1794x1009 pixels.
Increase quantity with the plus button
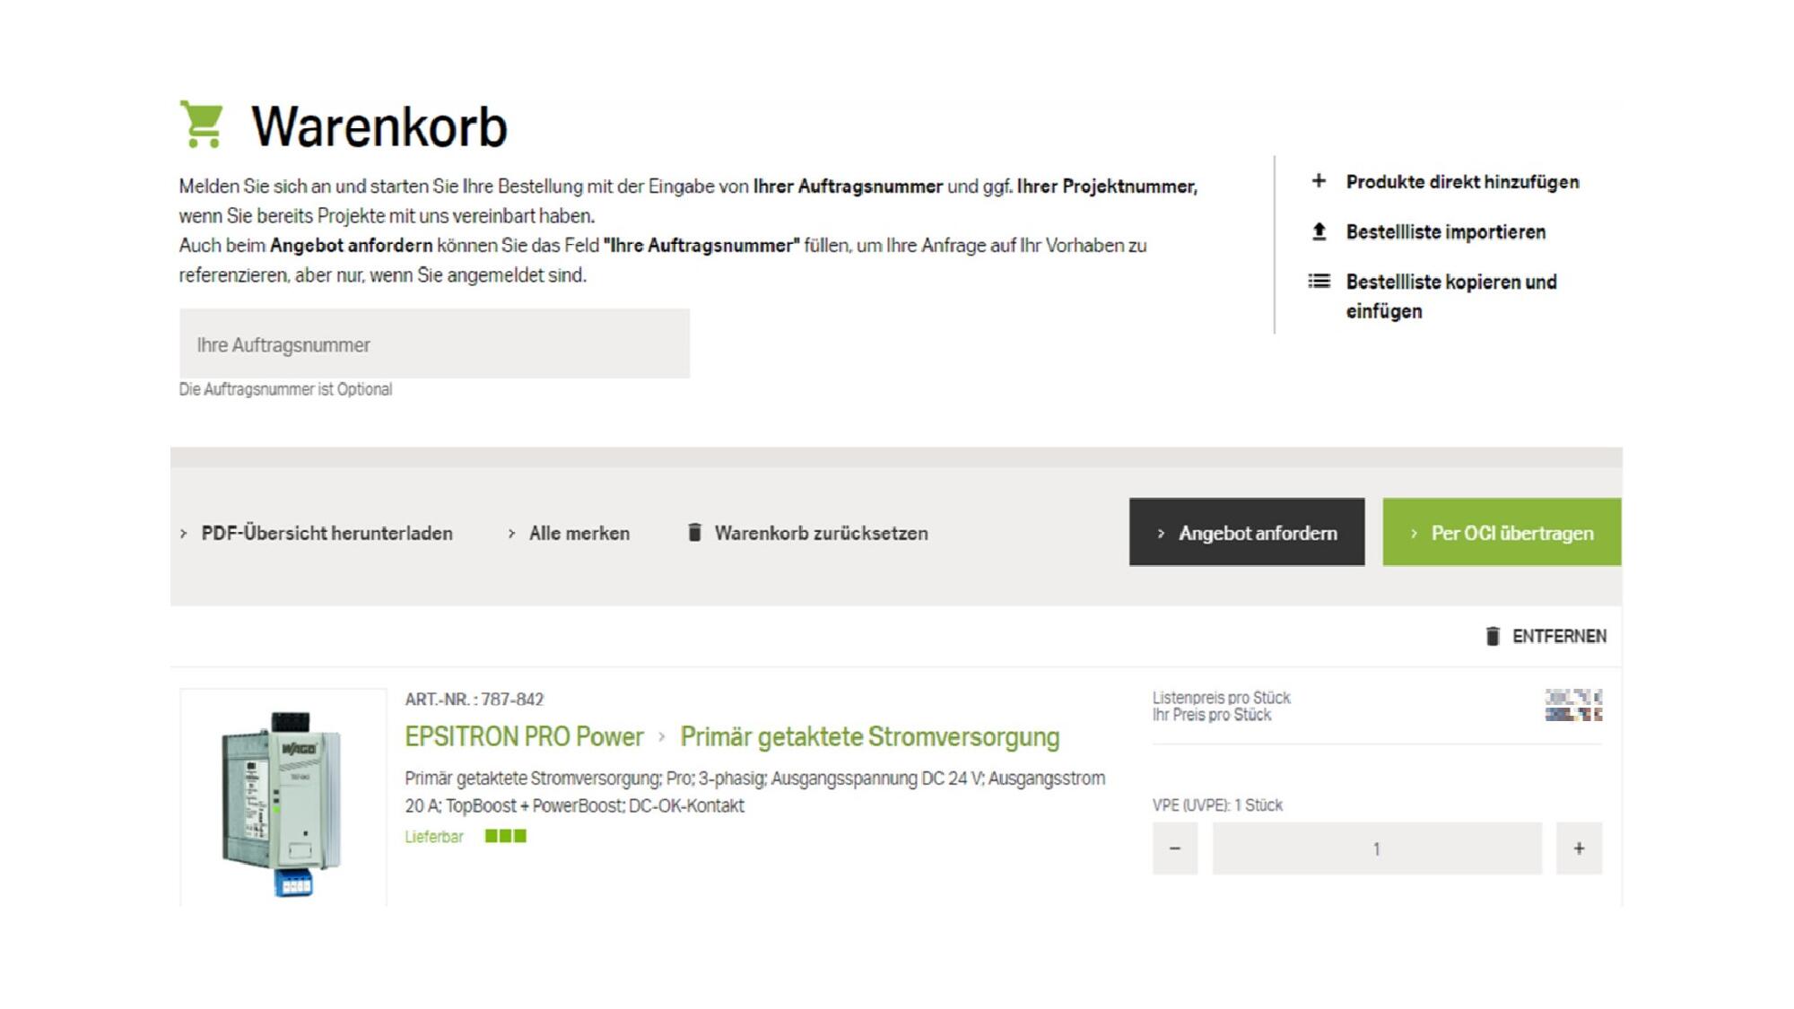pyautogui.click(x=1579, y=848)
